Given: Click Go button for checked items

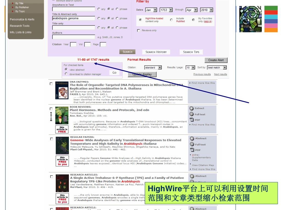Looking at the screenshot, I should 114,73.
